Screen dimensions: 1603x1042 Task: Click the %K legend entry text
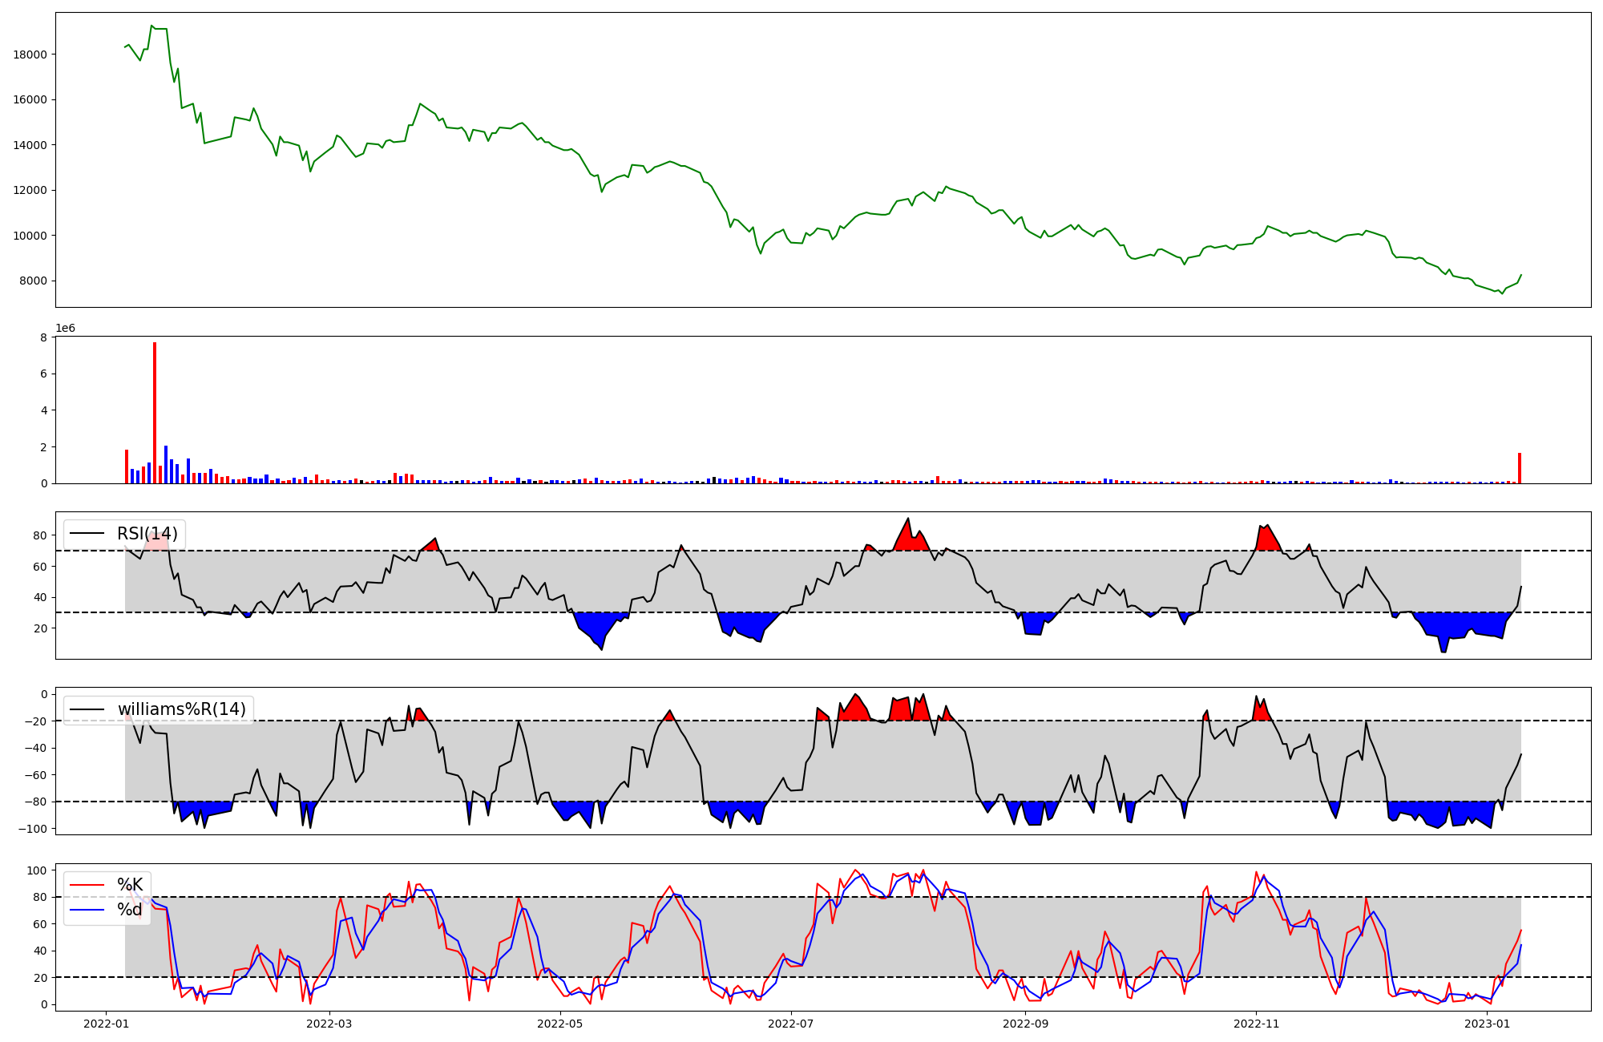[130, 885]
